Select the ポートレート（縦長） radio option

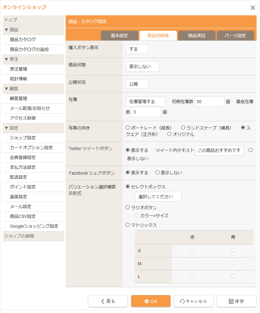[x=128, y=128]
